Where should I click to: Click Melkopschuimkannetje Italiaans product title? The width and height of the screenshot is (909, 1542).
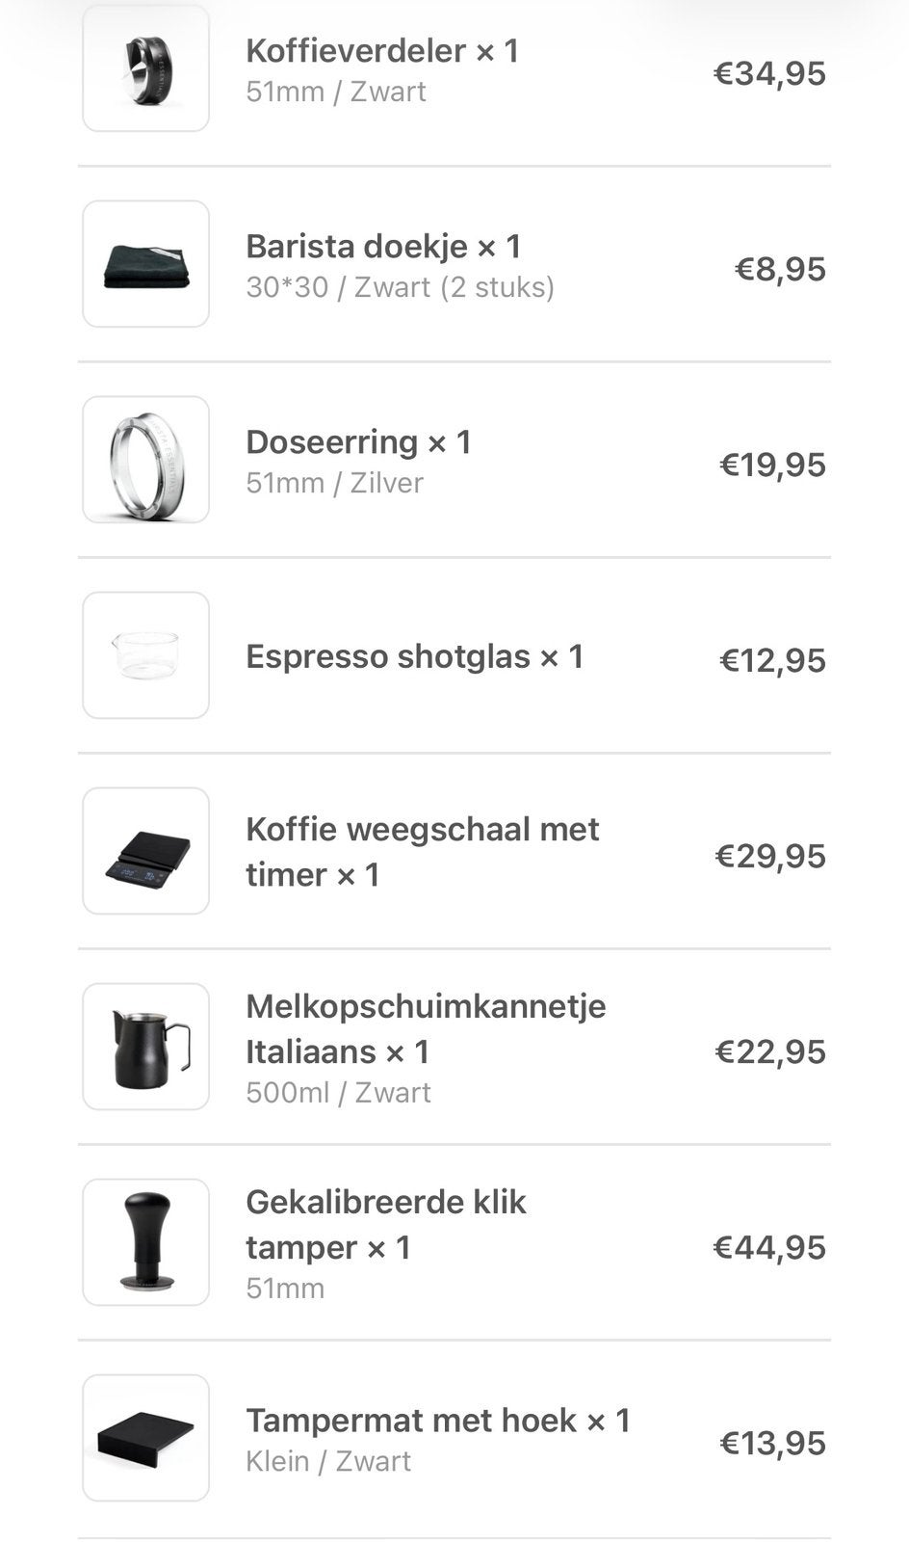coord(426,1028)
